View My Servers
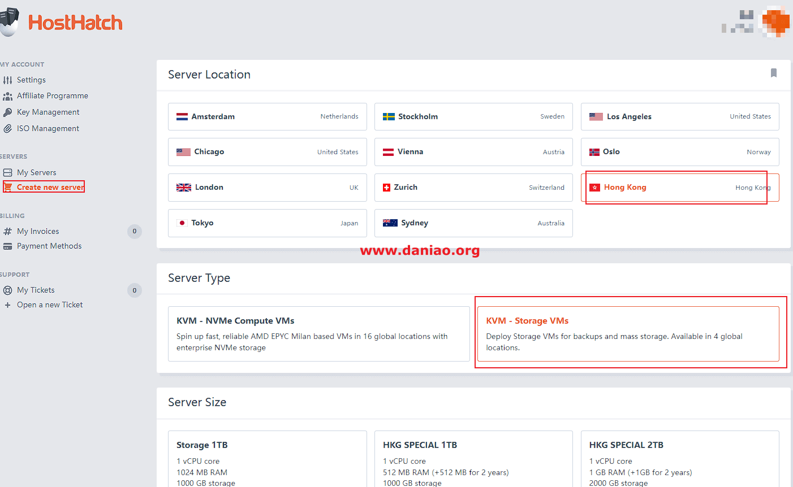This screenshot has width=793, height=487. point(37,173)
